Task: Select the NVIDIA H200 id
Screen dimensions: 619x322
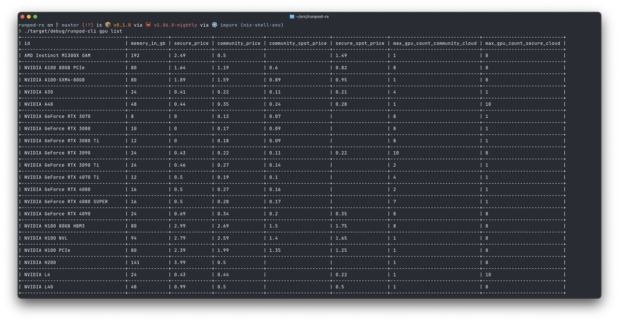Action: click(40, 263)
